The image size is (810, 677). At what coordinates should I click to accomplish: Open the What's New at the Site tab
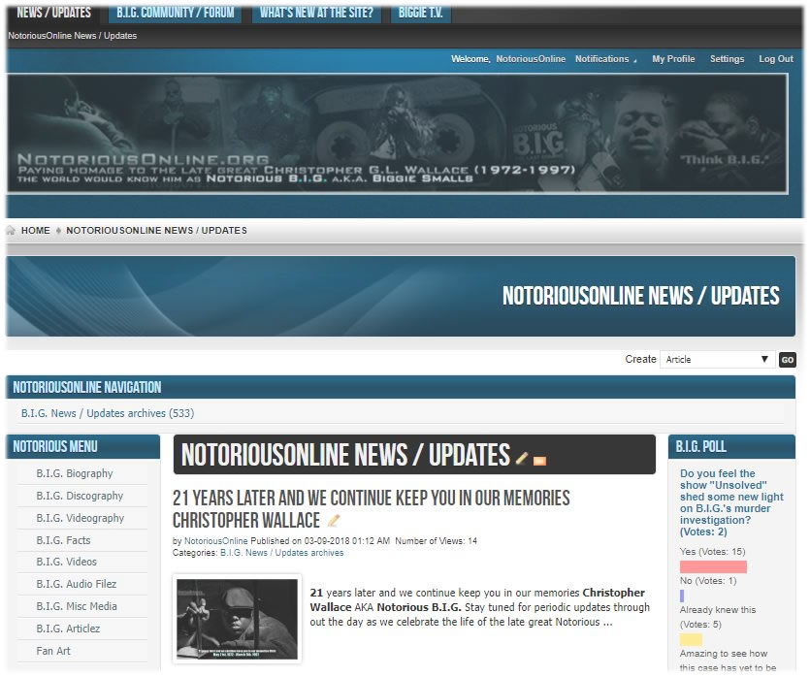pos(316,13)
